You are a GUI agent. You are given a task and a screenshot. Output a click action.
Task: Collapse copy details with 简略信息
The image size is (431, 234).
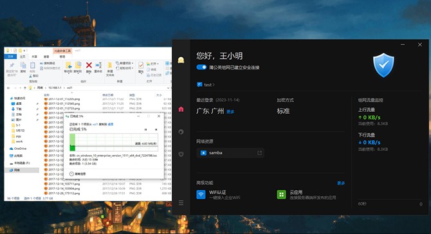(x=77, y=174)
